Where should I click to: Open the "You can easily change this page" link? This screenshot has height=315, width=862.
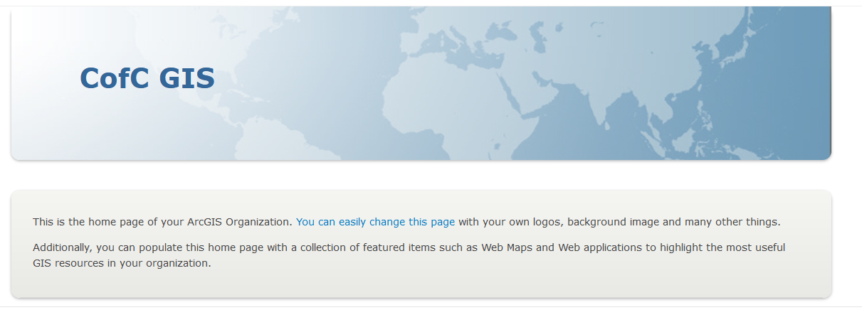click(375, 222)
